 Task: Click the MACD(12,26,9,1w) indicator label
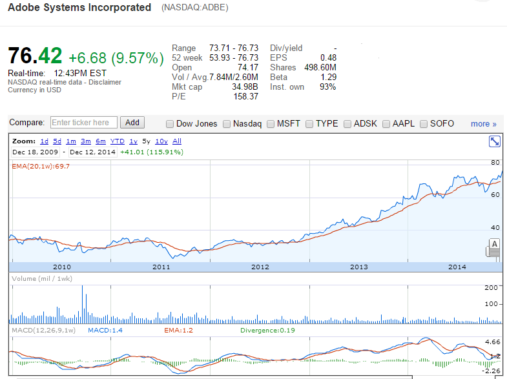pyautogui.click(x=44, y=330)
